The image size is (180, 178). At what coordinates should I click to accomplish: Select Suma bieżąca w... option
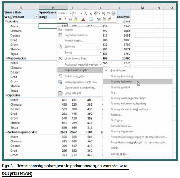click(138, 126)
